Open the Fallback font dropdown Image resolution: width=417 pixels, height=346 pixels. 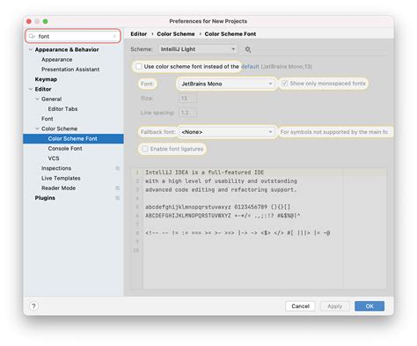point(226,132)
